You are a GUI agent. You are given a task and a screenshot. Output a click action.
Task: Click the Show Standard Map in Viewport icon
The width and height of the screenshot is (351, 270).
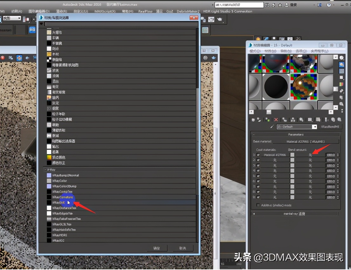[x=310, y=119]
